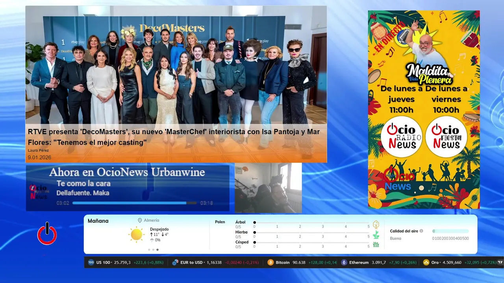Image resolution: width=504 pixels, height=283 pixels.
Task: Select the second weather carousel dot
Action: pos(153,250)
